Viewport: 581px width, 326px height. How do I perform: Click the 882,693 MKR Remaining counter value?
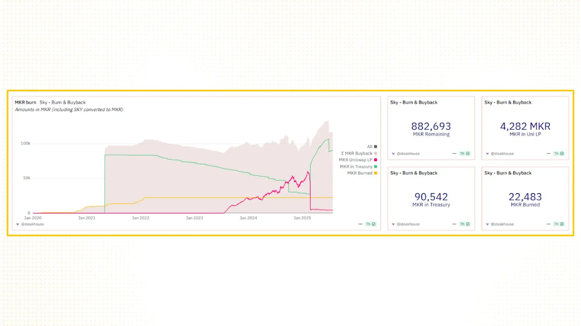431,126
